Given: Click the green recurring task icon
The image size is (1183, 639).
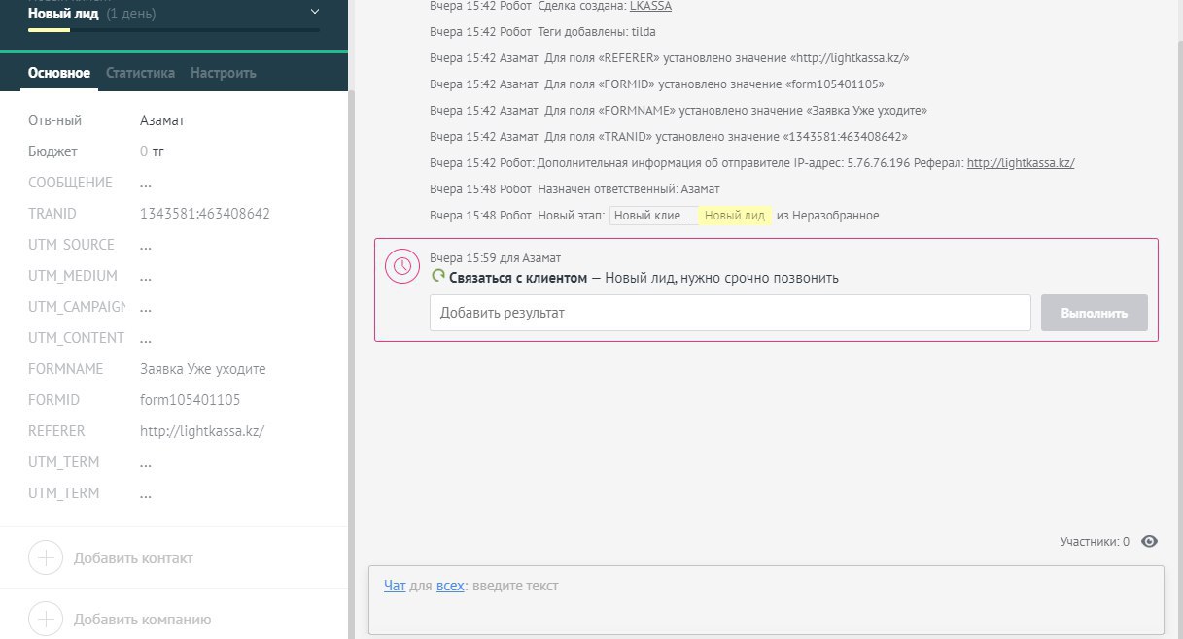Looking at the screenshot, I should pos(437,277).
